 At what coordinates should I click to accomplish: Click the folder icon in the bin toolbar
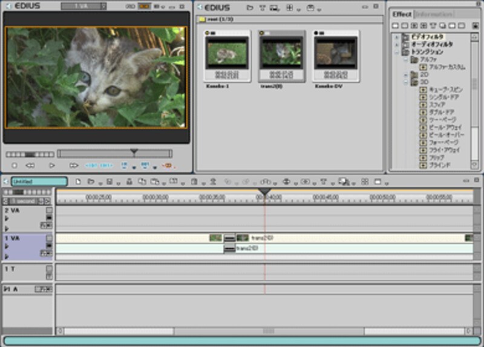tap(250, 8)
